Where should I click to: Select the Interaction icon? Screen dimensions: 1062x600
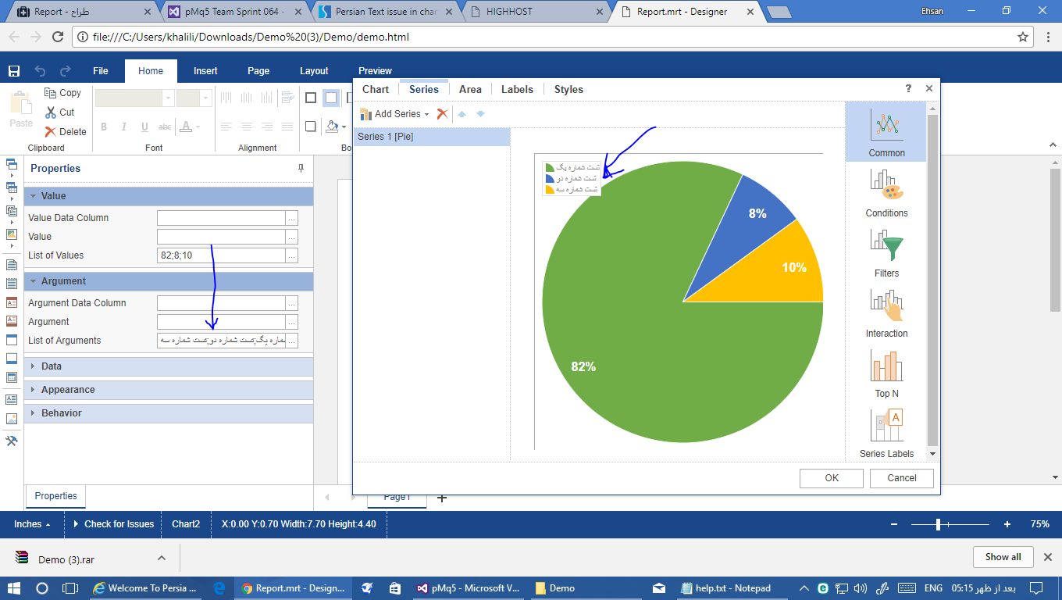point(886,305)
